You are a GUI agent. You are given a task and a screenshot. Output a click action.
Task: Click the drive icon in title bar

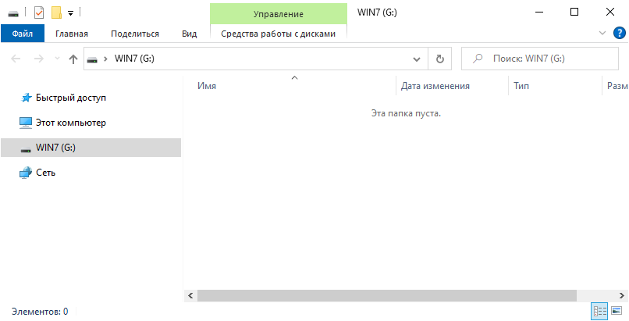point(13,13)
